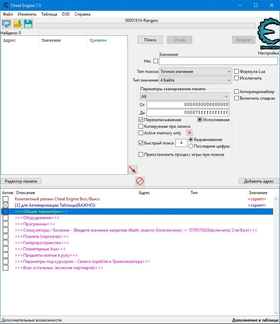Click Описание column header in cheat table
The image size is (280, 324).
coord(76,193)
